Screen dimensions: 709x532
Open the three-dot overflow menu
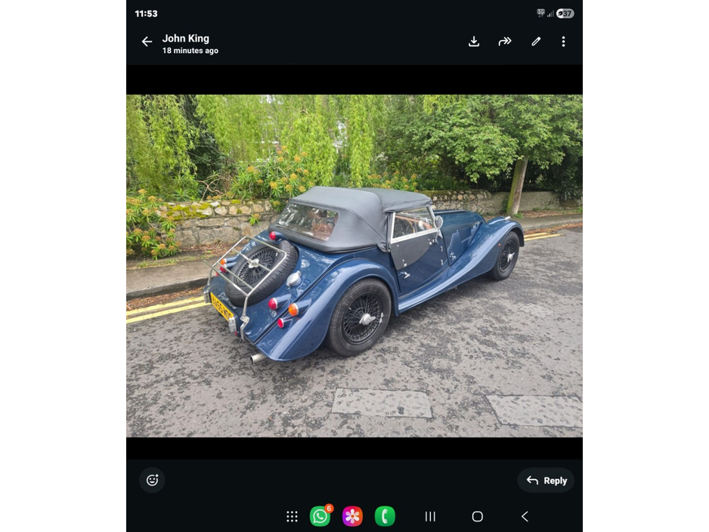(563, 42)
